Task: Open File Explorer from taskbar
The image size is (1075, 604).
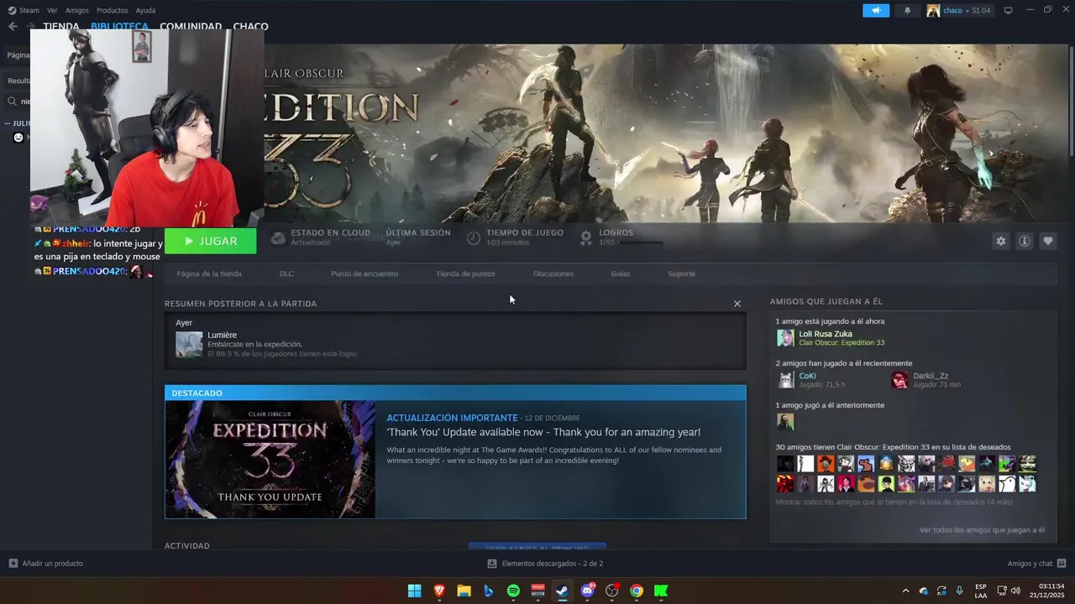Action: pyautogui.click(x=464, y=591)
